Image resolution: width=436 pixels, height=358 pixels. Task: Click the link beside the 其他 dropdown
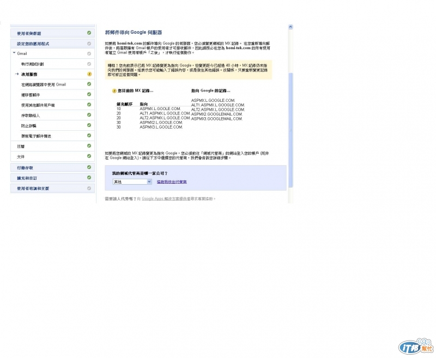click(172, 182)
